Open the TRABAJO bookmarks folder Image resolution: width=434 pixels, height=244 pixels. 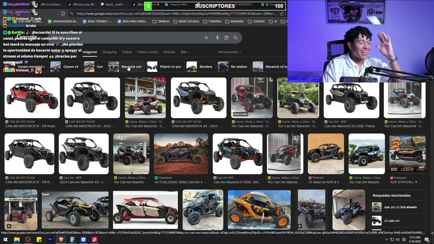click(x=161, y=21)
